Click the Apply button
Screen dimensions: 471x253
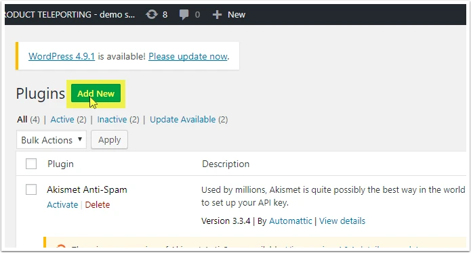tap(109, 139)
